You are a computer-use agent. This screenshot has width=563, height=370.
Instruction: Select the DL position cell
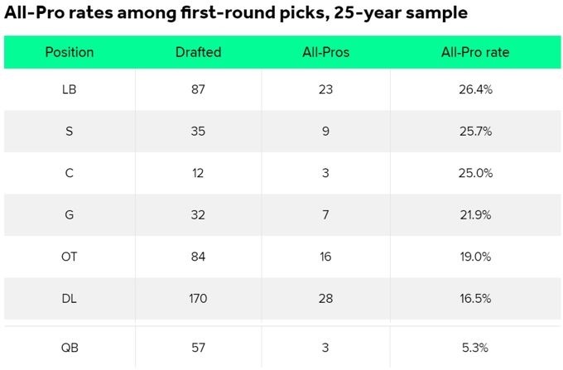[70, 298]
